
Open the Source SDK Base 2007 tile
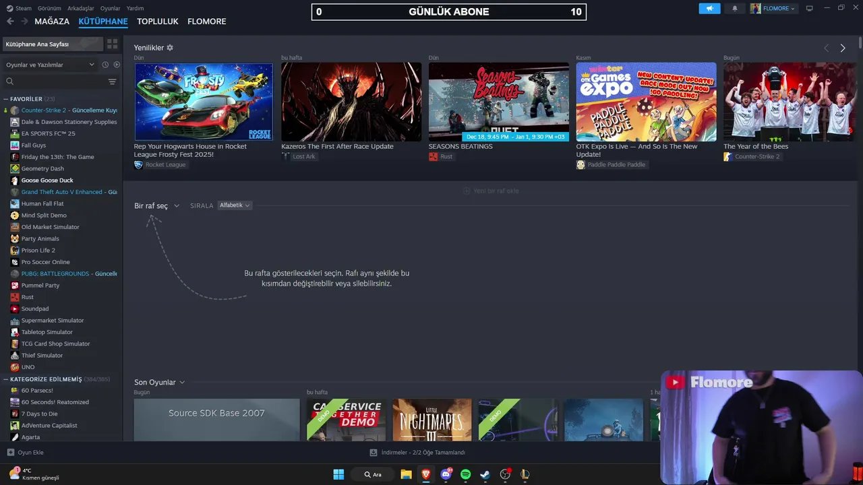tap(216, 420)
